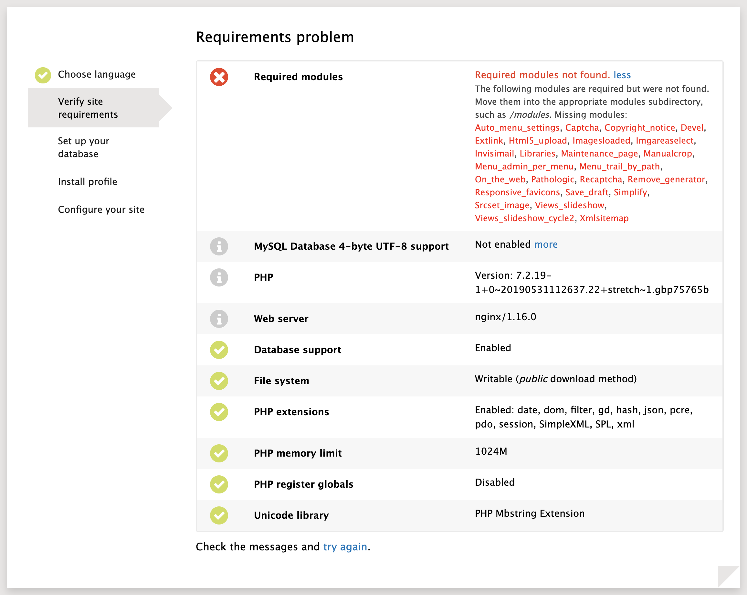The height and width of the screenshot is (595, 747).
Task: Click the green check beside Unicode library
Action: coord(219,515)
